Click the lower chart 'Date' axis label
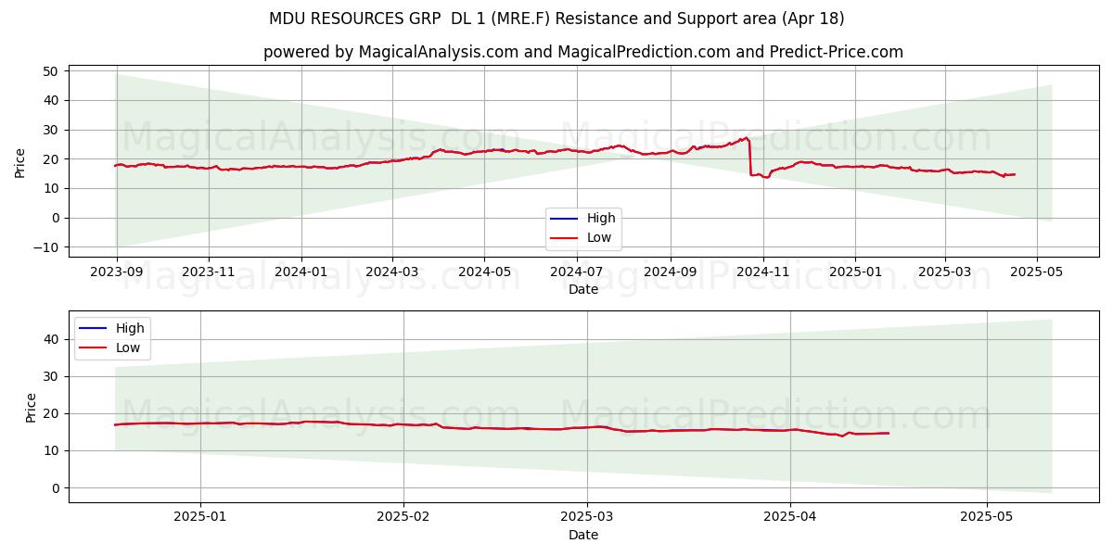This screenshot has width=1113, height=556. coord(583,535)
